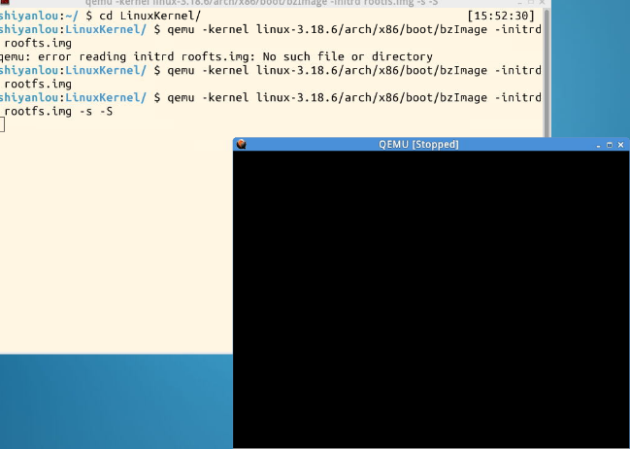Click the 'roofts.img' misspelled argument line
Viewport: 630px width, 449px height.
point(38,43)
